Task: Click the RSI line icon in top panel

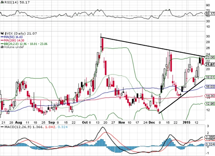Action: pos(2,2)
